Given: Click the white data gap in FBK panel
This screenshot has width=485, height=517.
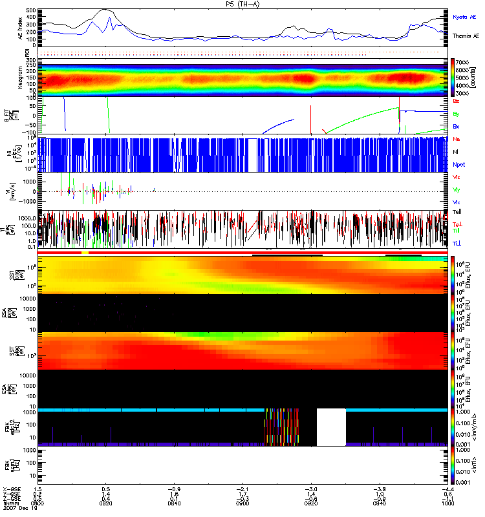Looking at the screenshot, I should click(331, 427).
